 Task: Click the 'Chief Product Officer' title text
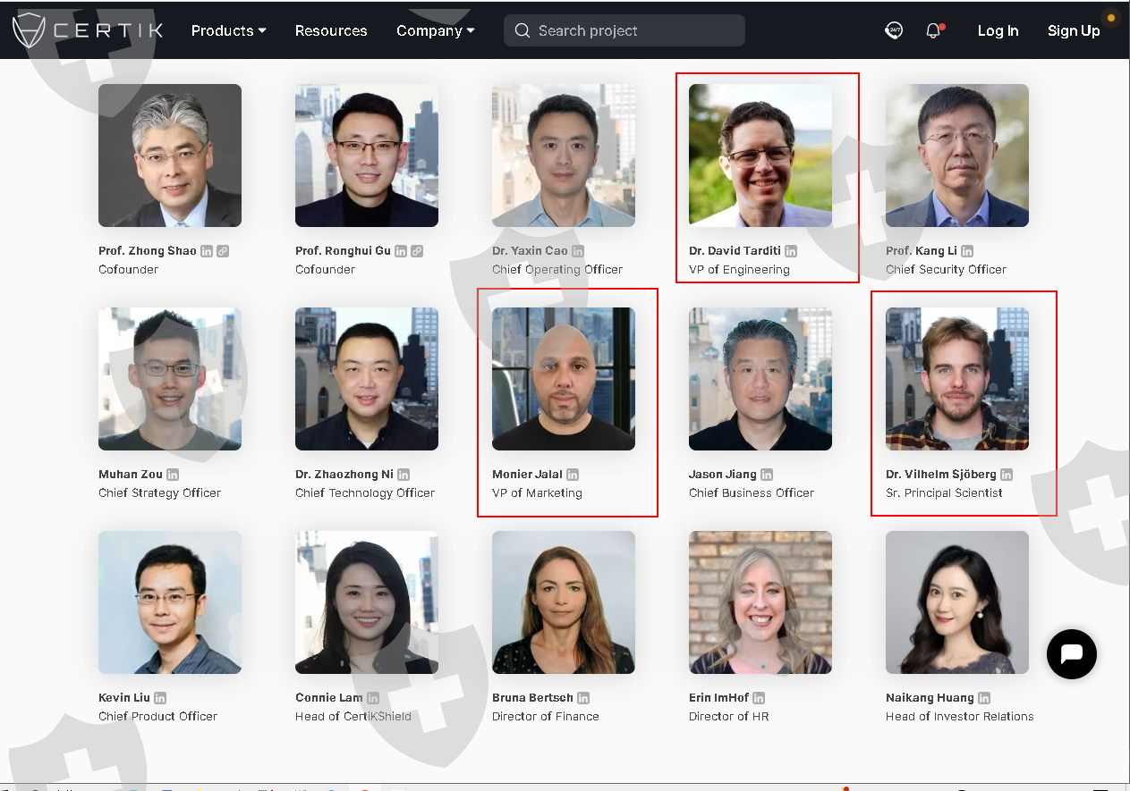(158, 717)
